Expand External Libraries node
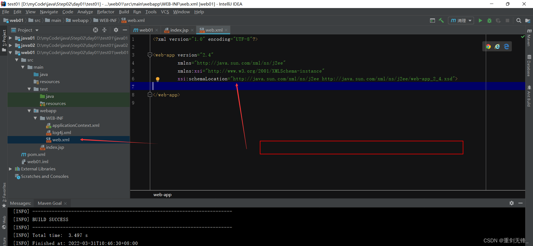 (x=10, y=169)
